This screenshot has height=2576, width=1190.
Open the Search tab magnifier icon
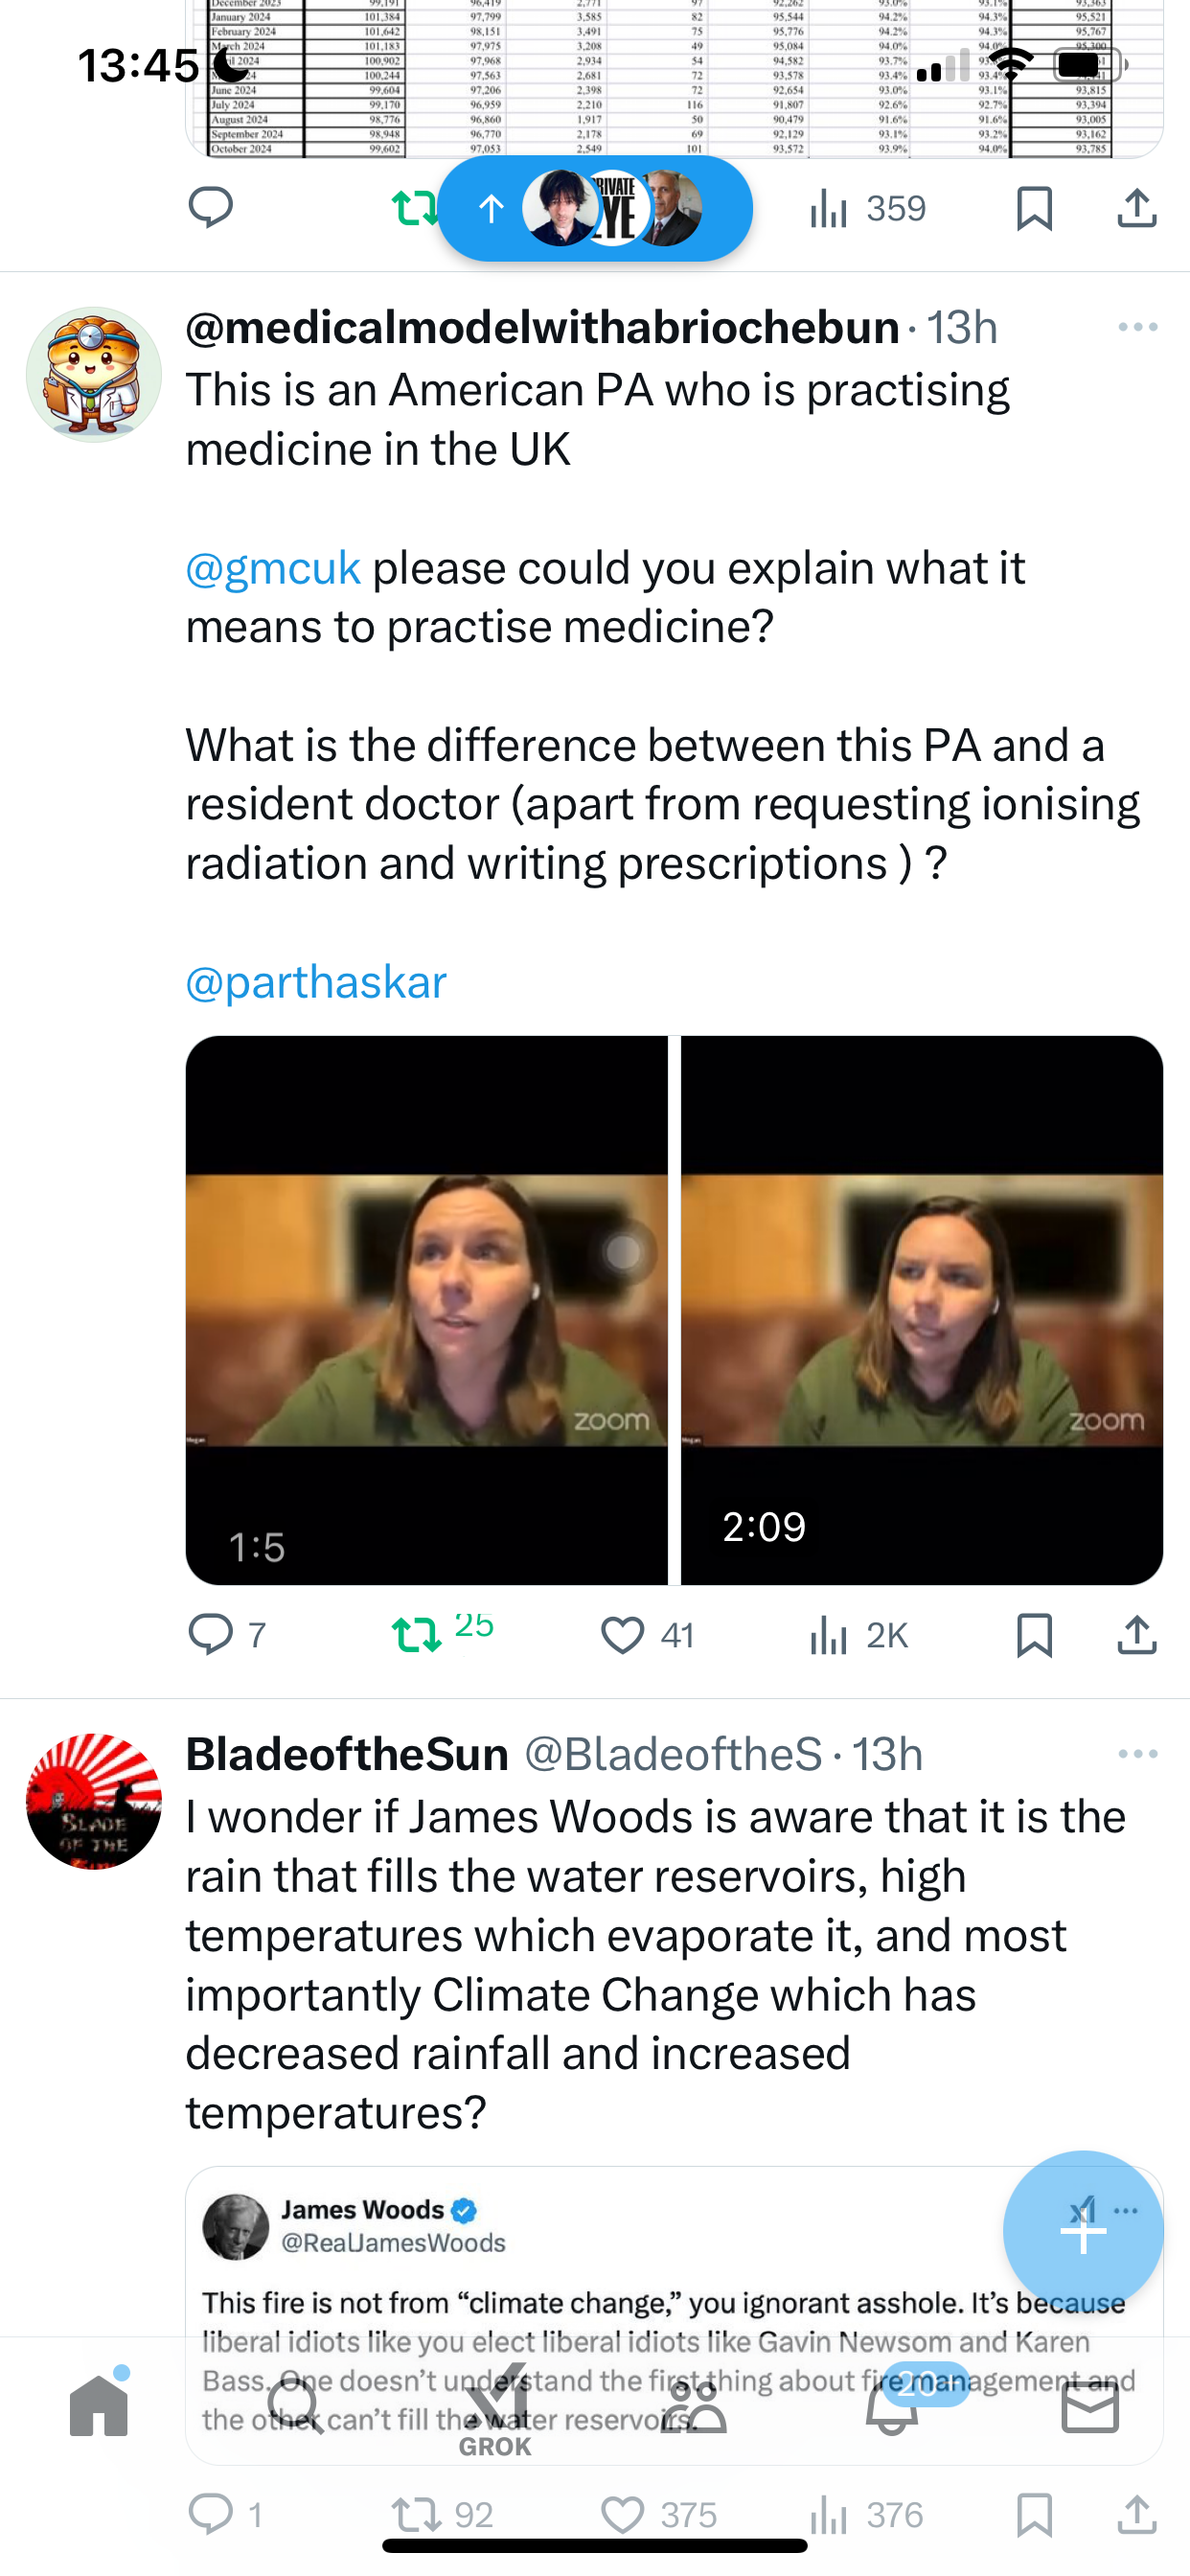coord(296,2405)
